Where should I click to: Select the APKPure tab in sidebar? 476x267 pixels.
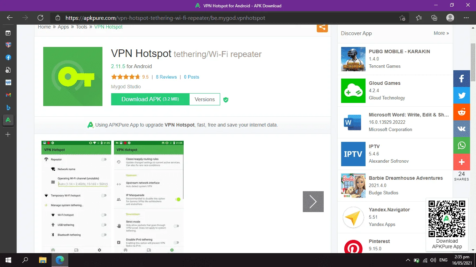pos(8,120)
